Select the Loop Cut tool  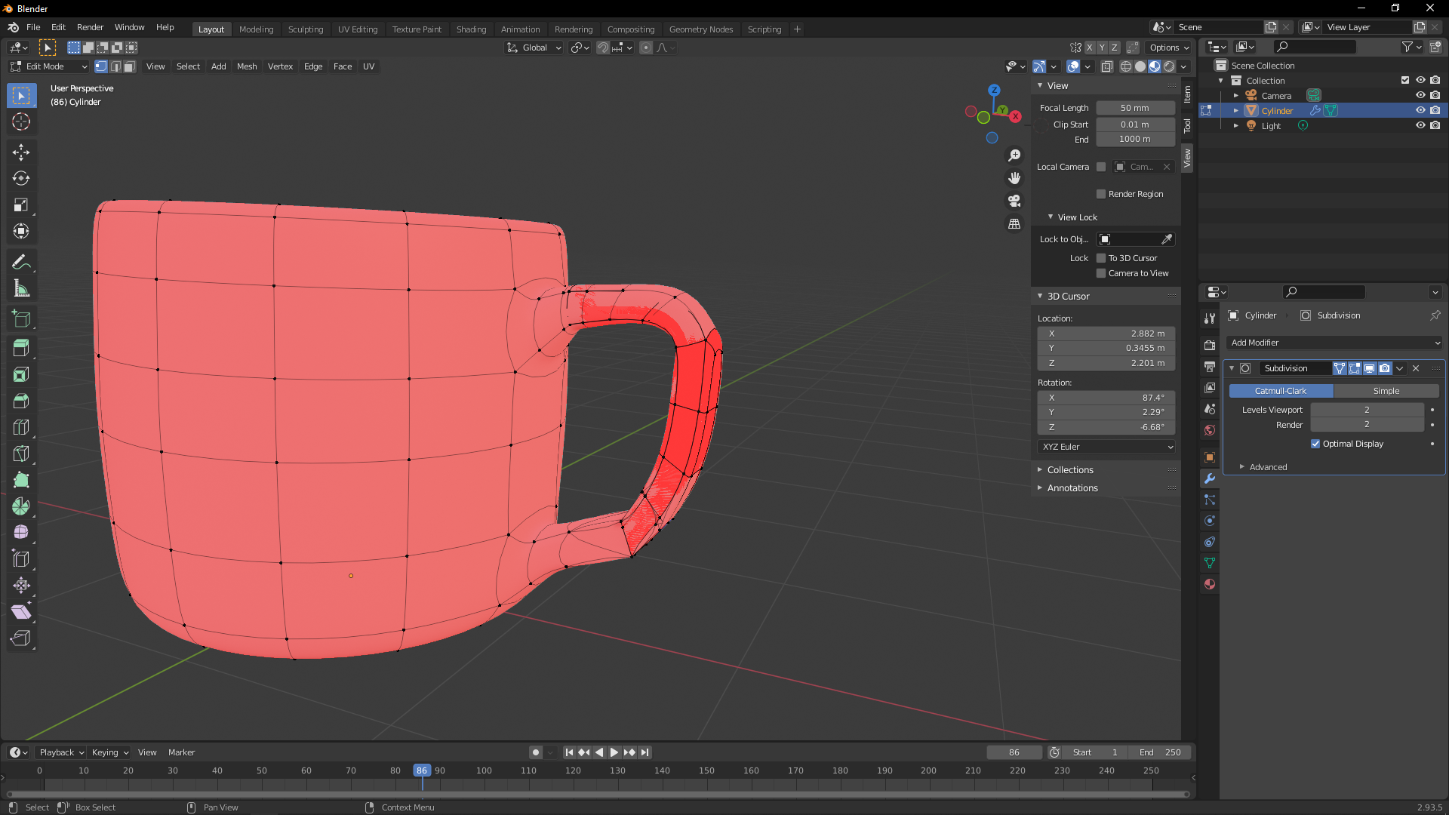(21, 427)
